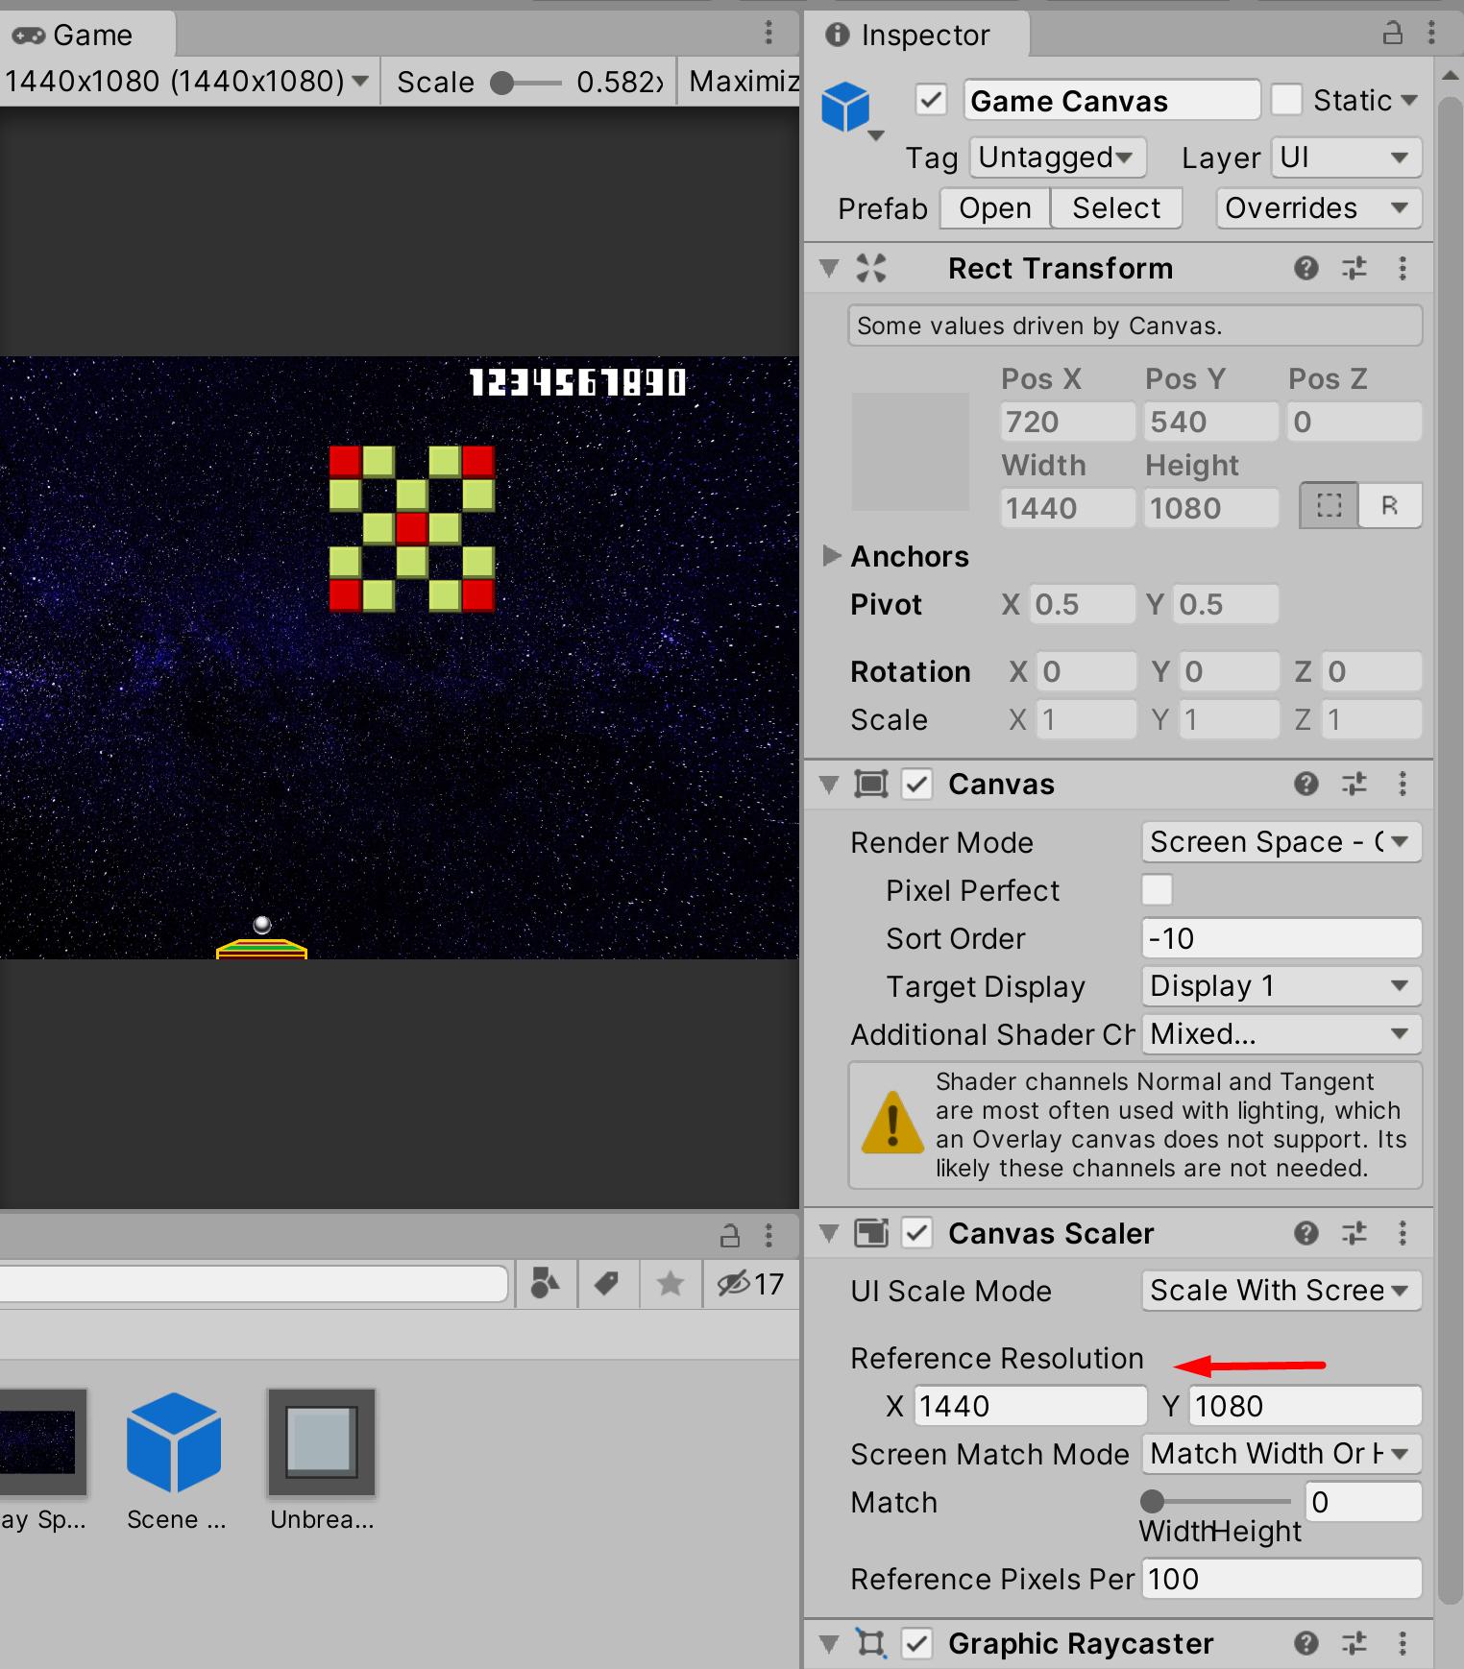Viewport: 1464px width, 1669px height.
Task: Open the Game panel options menu
Action: 769,34
